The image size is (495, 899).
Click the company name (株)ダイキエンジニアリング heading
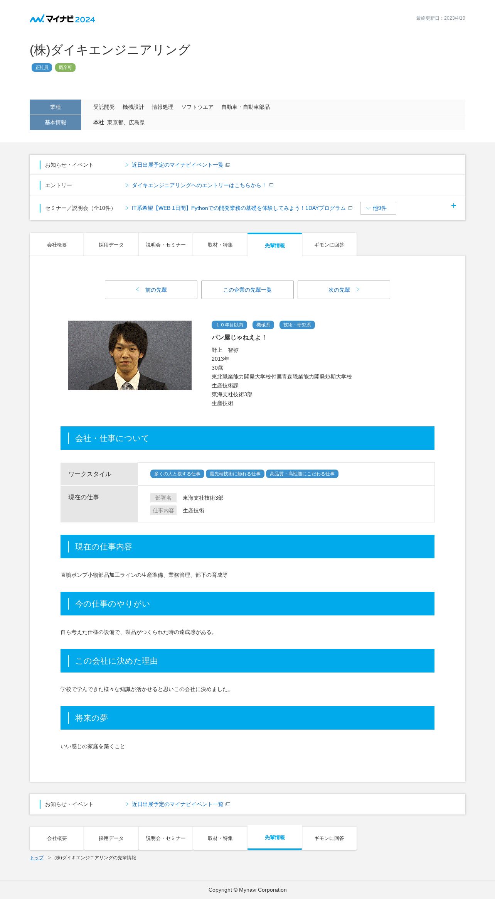[110, 50]
